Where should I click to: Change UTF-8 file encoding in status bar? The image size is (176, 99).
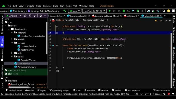(148, 94)
